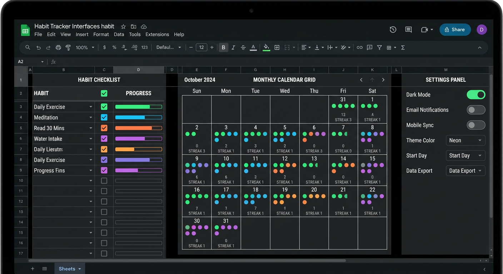
Task: Click the functions sigma icon
Action: [x=403, y=47]
